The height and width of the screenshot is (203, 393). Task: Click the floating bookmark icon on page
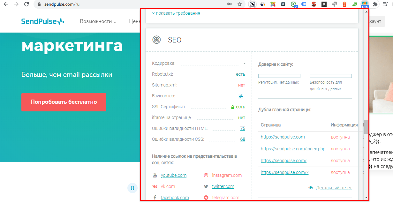pos(132,188)
